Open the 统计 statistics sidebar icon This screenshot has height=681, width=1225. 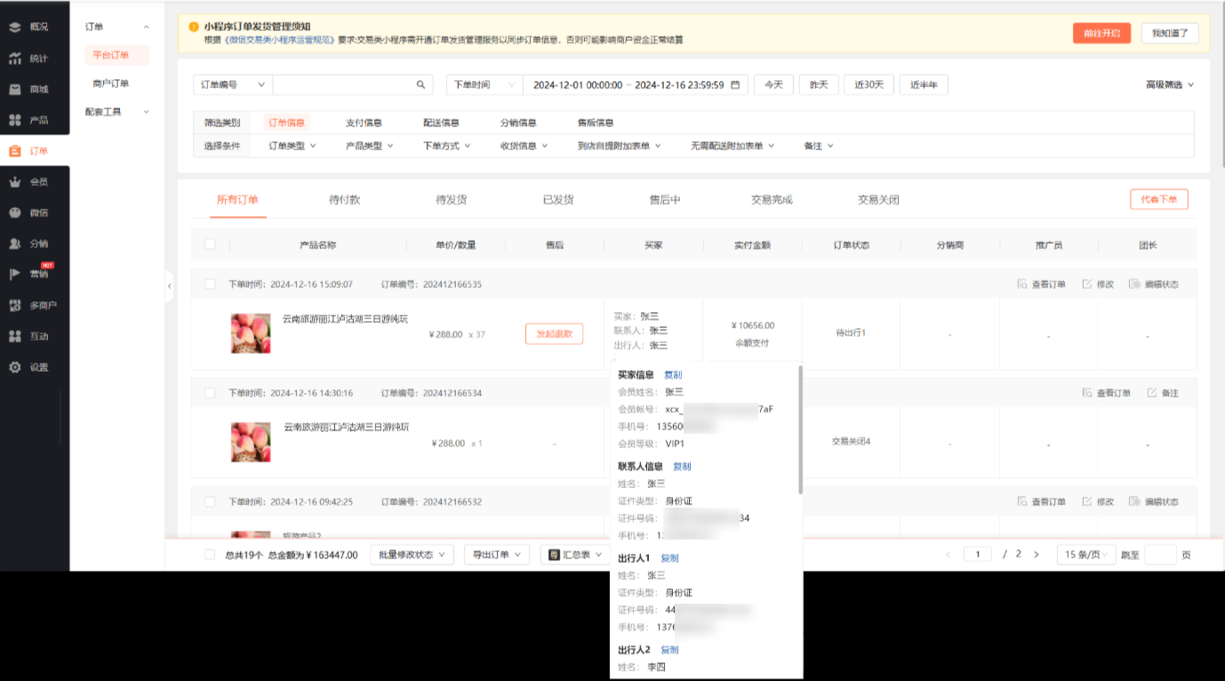click(15, 59)
